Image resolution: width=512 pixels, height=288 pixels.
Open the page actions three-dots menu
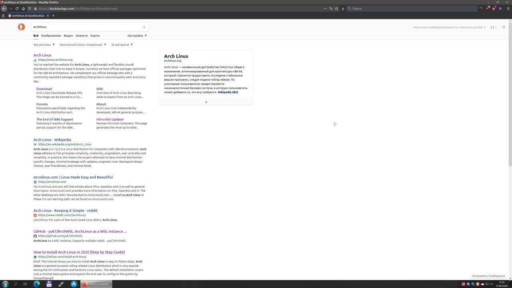(325, 8)
